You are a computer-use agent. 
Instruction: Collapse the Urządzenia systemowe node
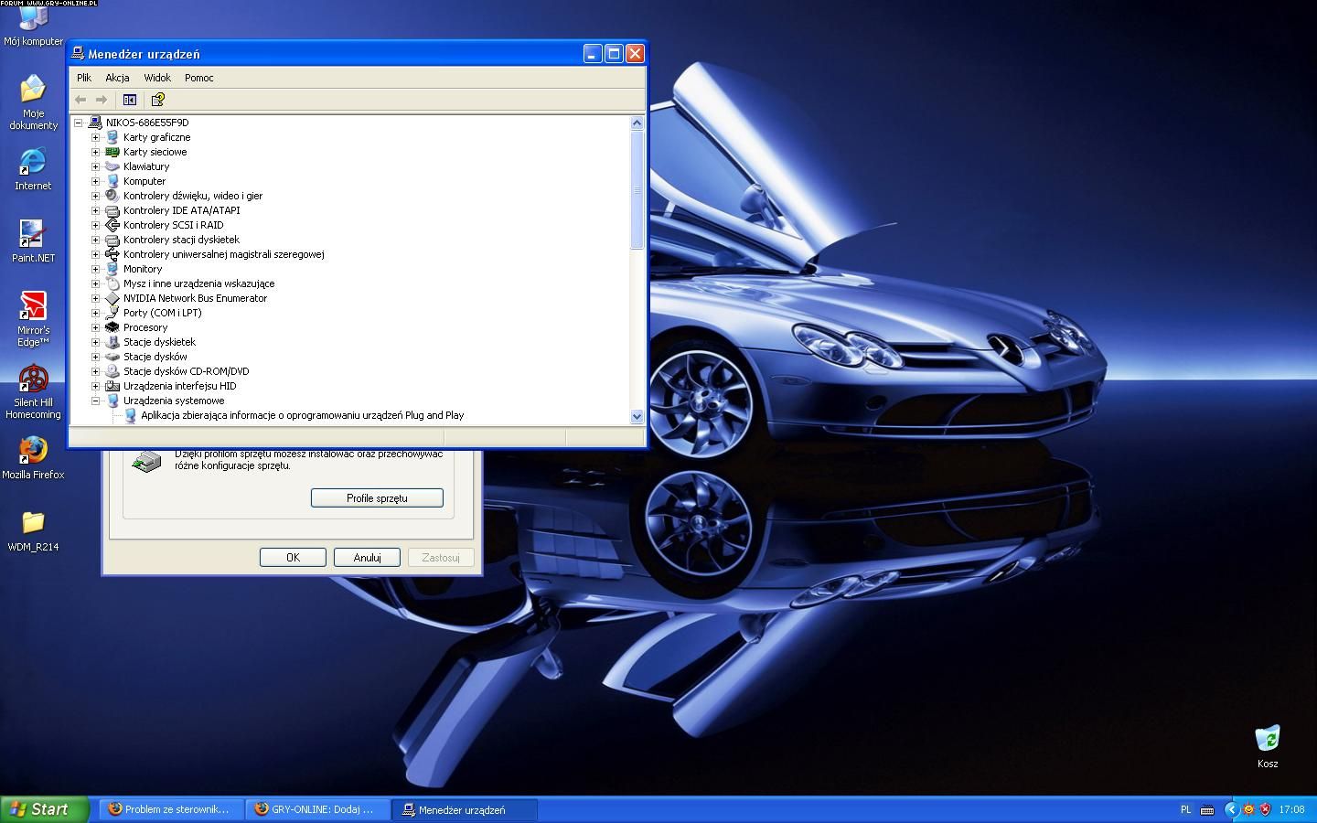(x=95, y=401)
